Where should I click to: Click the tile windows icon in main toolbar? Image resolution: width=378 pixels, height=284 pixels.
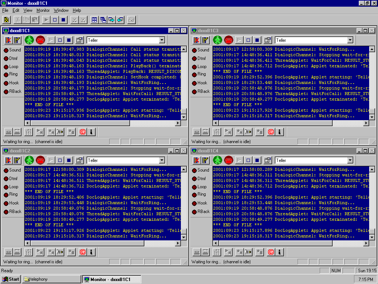click(94, 20)
